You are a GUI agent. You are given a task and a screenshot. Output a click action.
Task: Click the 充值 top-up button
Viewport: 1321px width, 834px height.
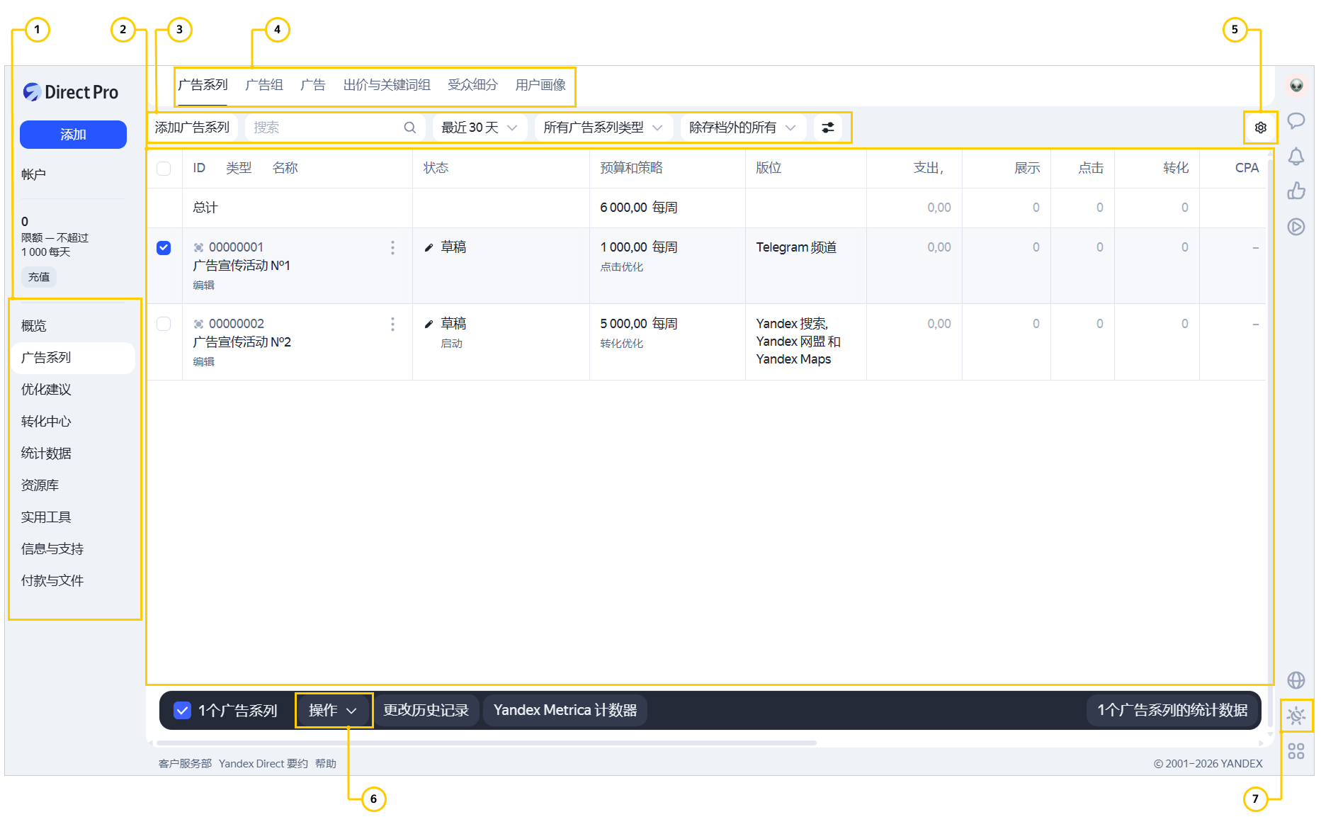pos(39,277)
